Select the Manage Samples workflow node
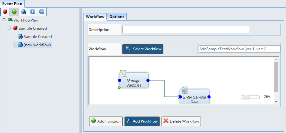 click(x=134, y=80)
